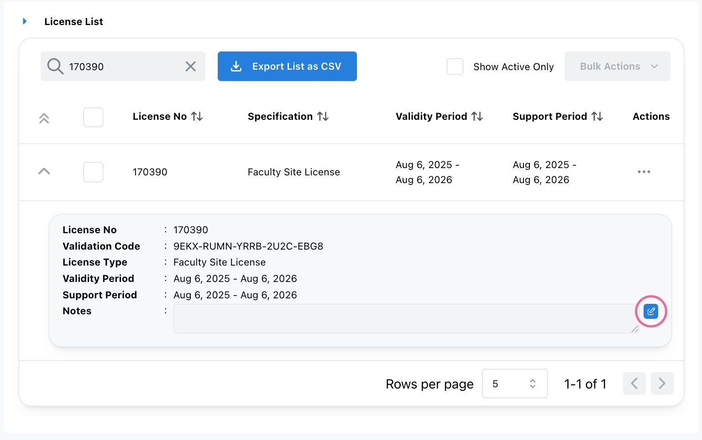
Task: Enable Show Active Only checkbox
Action: pos(455,67)
